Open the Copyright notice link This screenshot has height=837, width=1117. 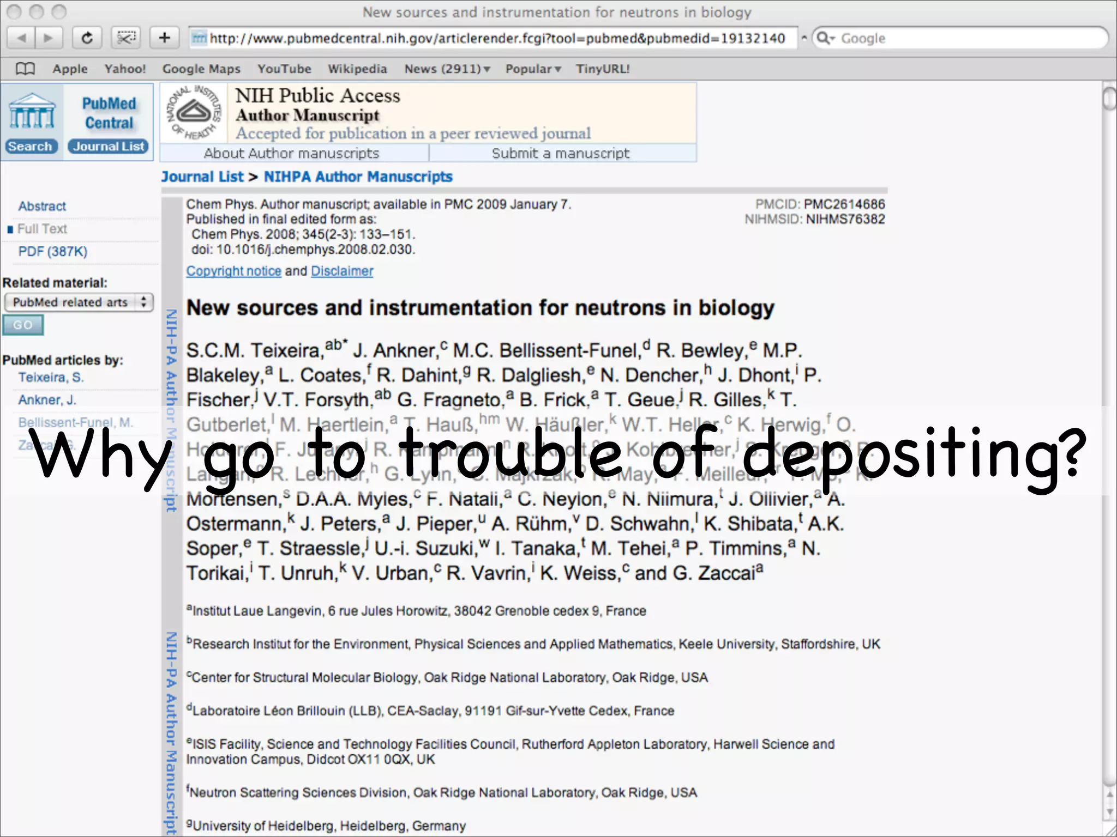[233, 271]
